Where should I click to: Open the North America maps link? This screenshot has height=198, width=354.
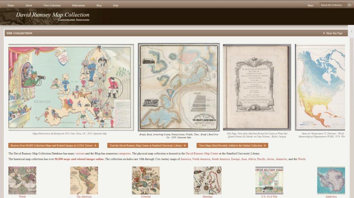click(201, 159)
